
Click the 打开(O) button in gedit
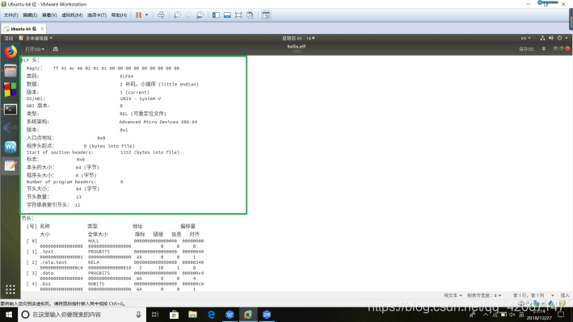pyautogui.click(x=35, y=49)
